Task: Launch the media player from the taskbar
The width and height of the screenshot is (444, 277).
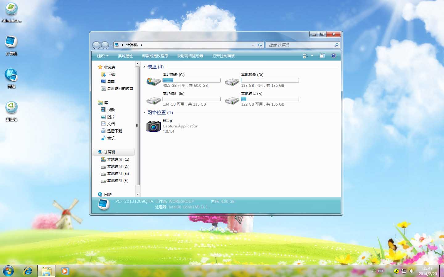Action: tap(65, 271)
